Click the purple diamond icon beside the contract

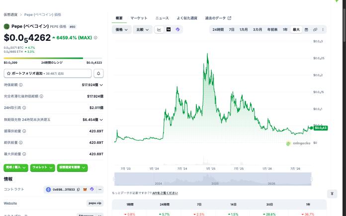pyautogui.click(x=92, y=189)
